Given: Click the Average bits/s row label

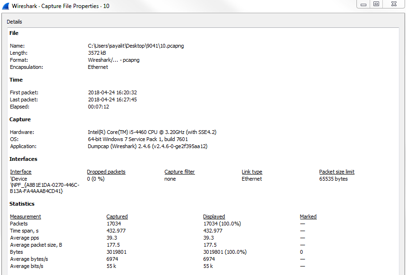Looking at the screenshot, I should click(26, 266).
